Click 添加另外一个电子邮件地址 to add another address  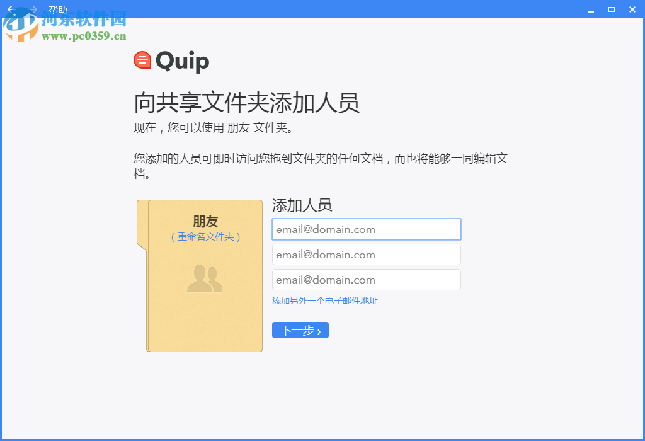click(324, 301)
